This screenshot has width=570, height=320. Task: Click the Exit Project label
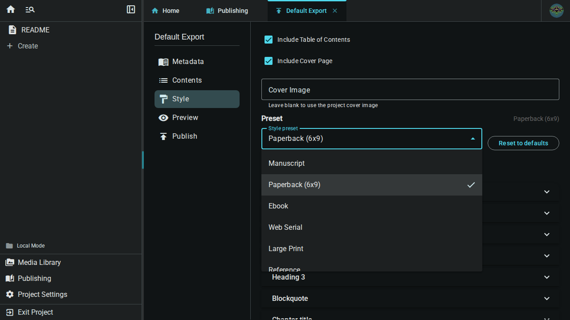36,312
